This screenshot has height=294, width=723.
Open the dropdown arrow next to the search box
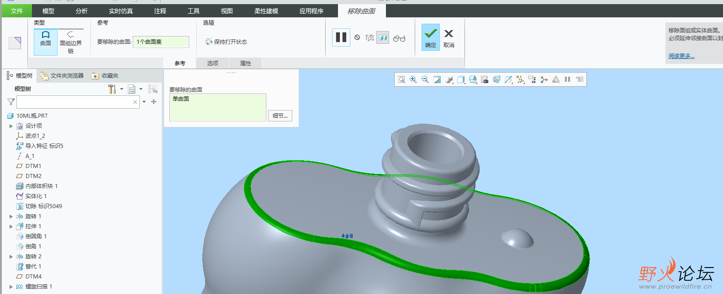pos(144,102)
